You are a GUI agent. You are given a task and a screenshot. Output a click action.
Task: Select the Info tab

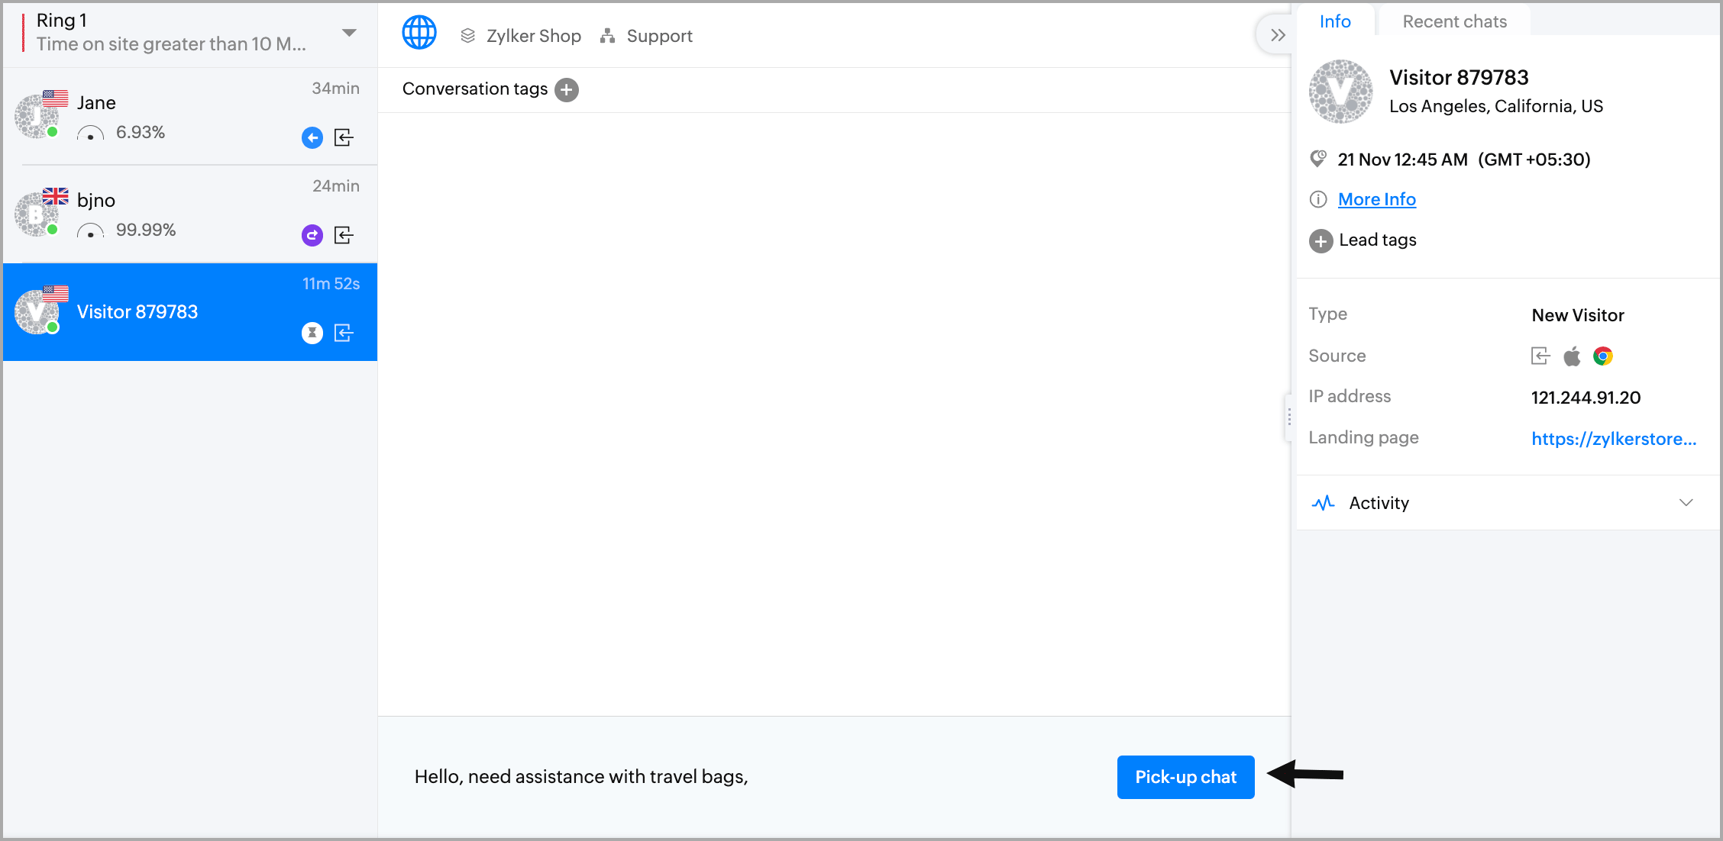click(1334, 21)
